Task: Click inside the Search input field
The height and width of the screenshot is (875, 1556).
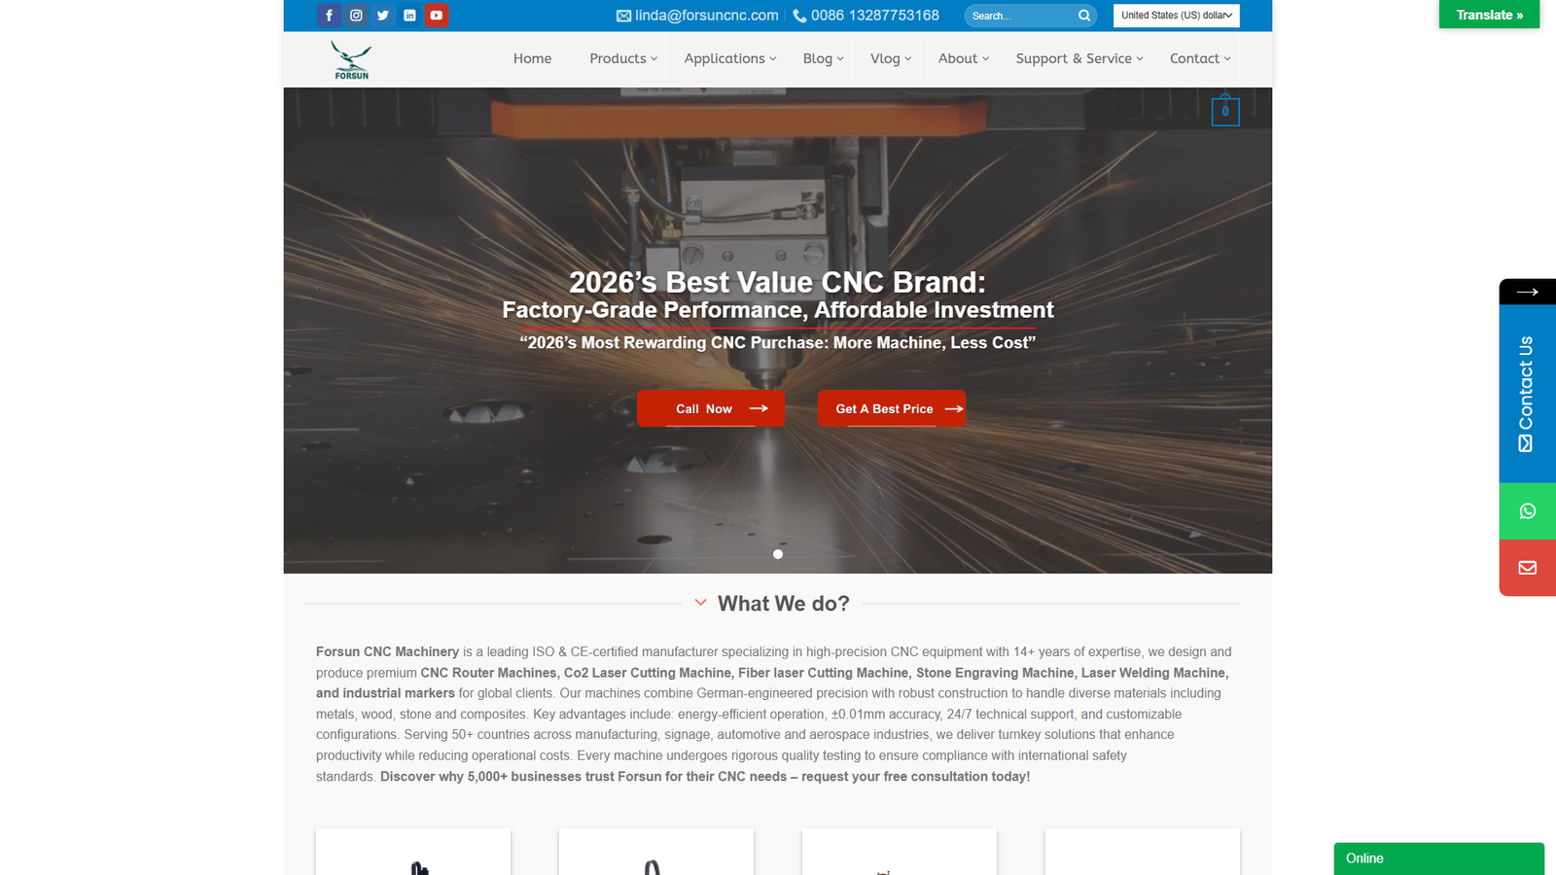Action: click(x=1021, y=16)
